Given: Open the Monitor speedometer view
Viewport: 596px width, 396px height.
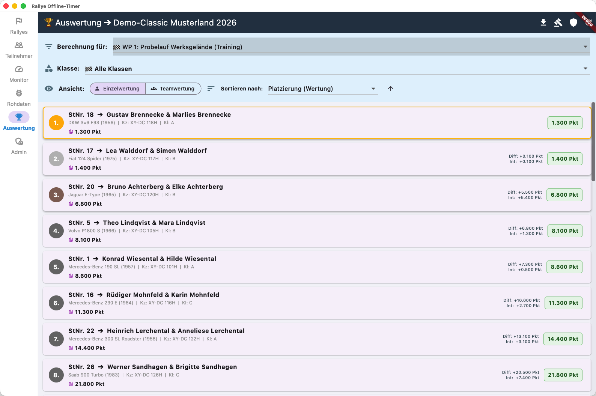Looking at the screenshot, I should tap(19, 74).
